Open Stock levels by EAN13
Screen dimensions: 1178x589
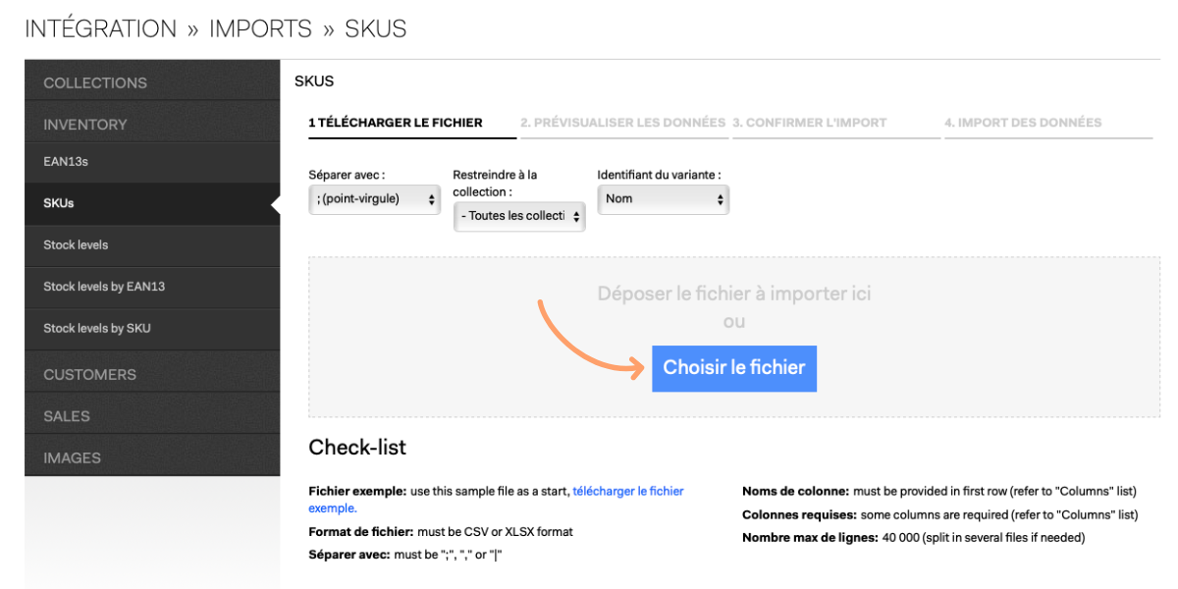(x=152, y=287)
